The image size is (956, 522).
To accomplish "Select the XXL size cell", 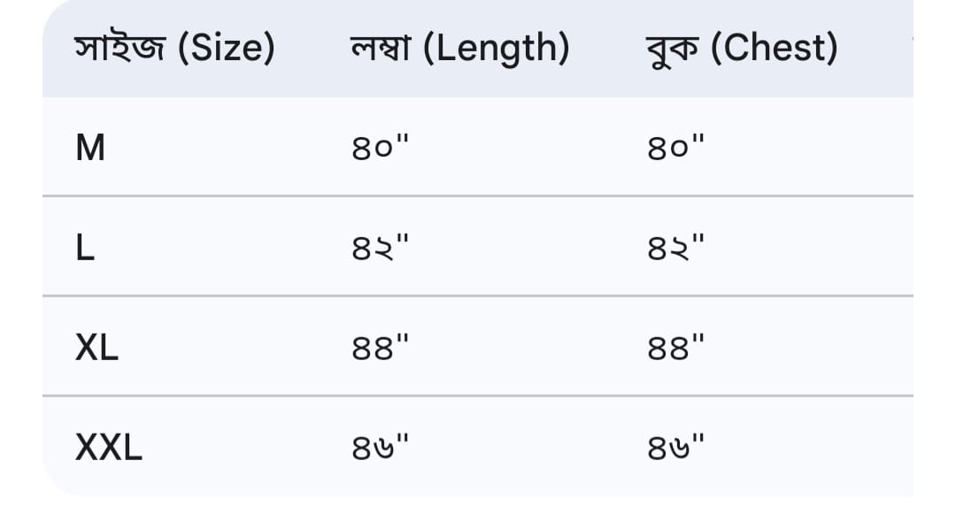I will click(109, 448).
